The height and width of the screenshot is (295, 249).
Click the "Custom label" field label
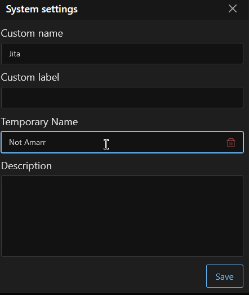coord(30,77)
